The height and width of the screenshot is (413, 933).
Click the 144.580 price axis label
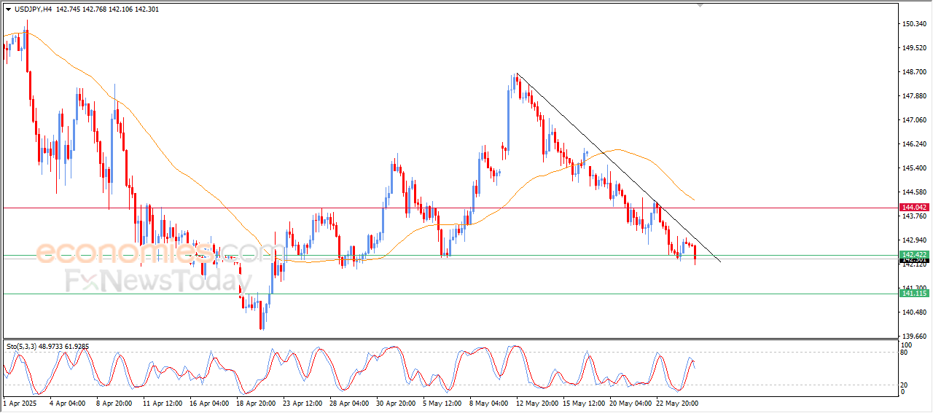[916, 192]
